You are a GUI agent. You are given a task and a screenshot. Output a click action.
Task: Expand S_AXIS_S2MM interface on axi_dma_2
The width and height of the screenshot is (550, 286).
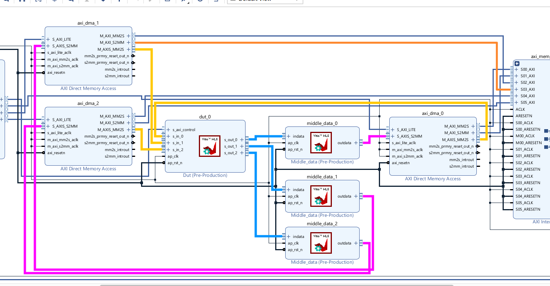(x=48, y=126)
